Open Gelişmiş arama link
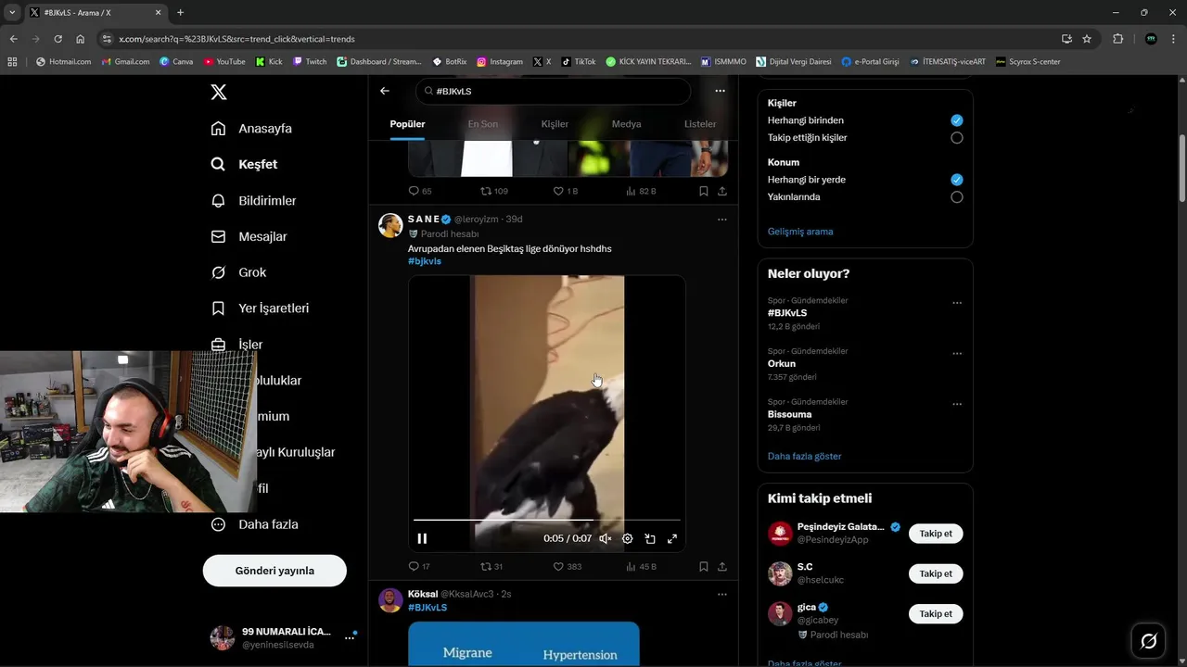The width and height of the screenshot is (1187, 667). pos(800,232)
